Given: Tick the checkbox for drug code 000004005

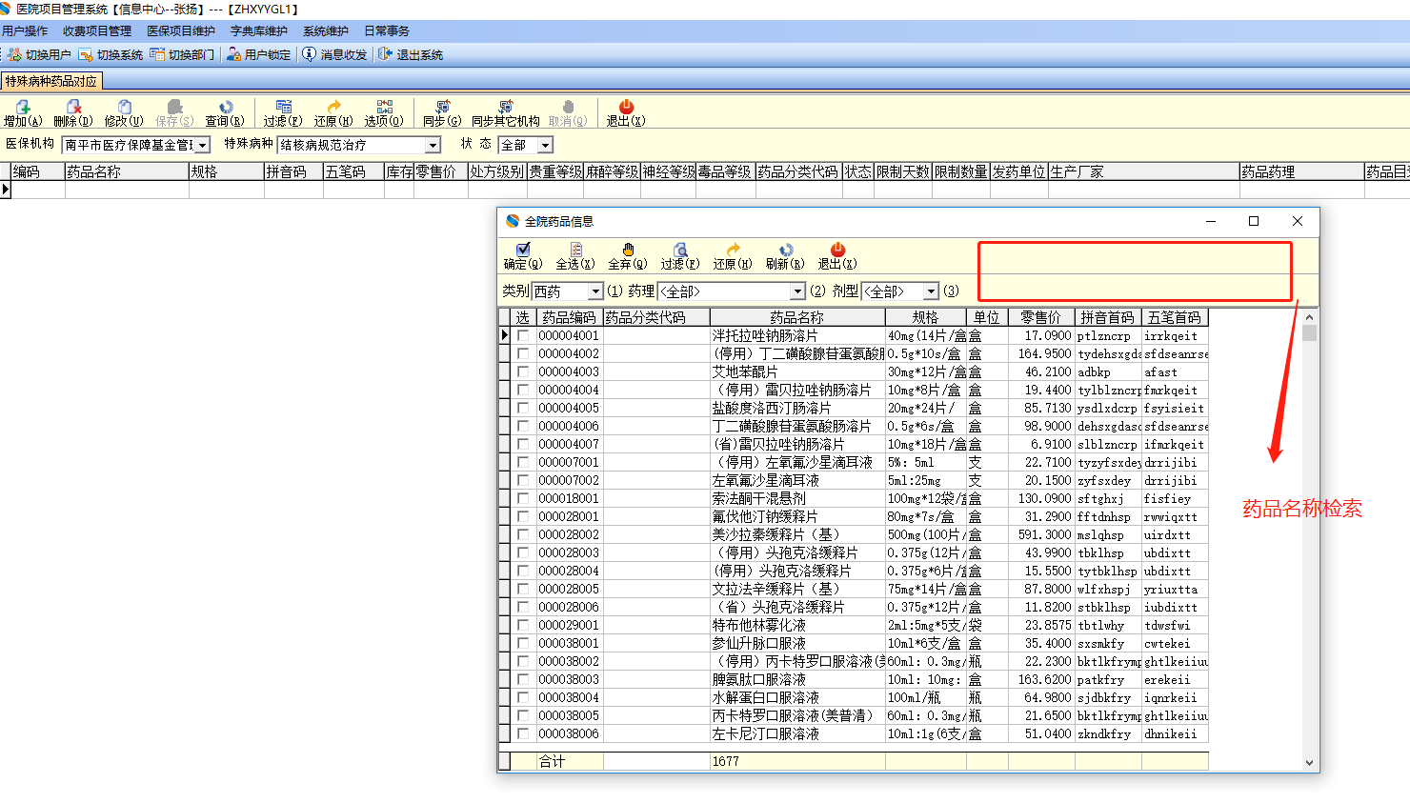Looking at the screenshot, I should click(523, 408).
